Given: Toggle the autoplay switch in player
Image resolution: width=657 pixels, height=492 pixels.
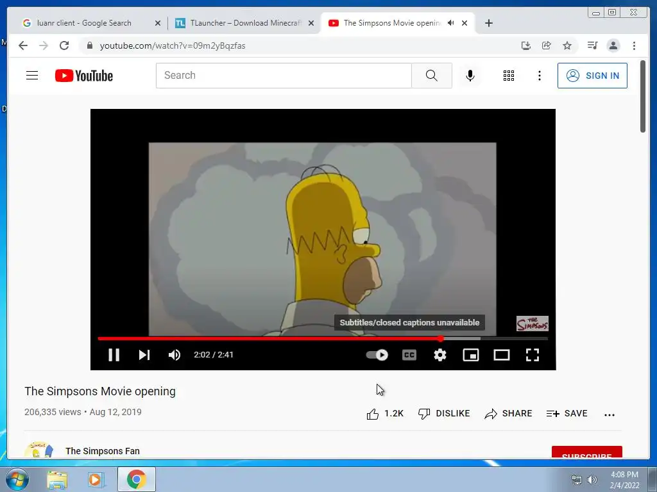Looking at the screenshot, I should [x=377, y=355].
